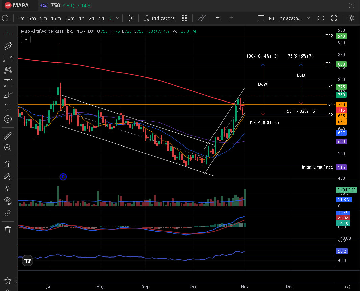Open the text annotation tool
This screenshot has width=360, height=291.
point(8,107)
